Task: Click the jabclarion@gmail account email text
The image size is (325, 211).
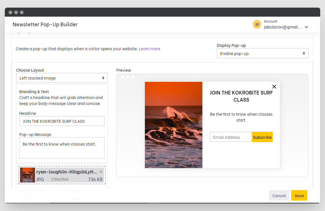Action: point(283,27)
